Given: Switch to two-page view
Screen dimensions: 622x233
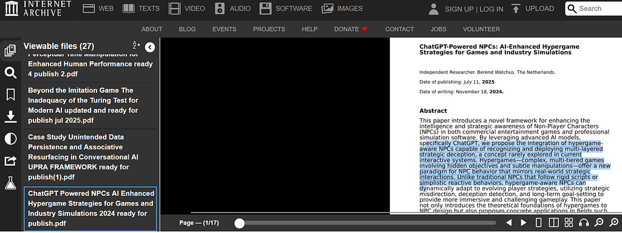Looking at the screenshot, I should [554, 223].
